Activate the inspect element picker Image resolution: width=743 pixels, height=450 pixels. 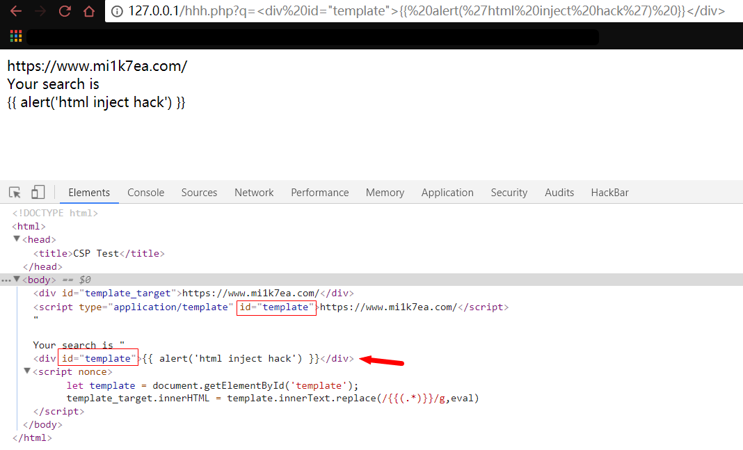coord(15,193)
